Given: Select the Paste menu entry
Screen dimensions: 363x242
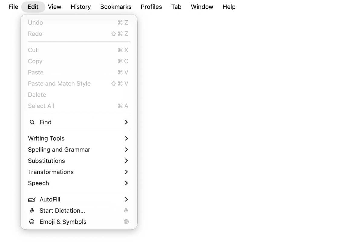Looking at the screenshot, I should pos(79,73).
